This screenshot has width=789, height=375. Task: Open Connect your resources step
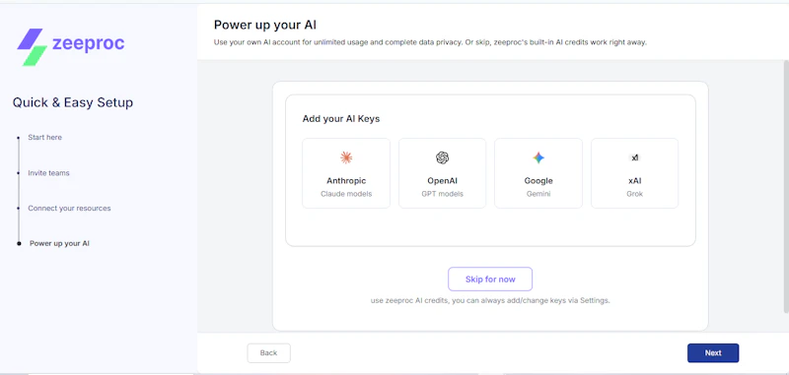pyautogui.click(x=69, y=208)
